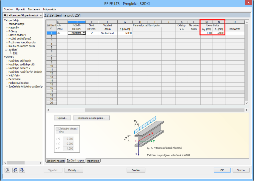
Task: Switch to the Zatížení na prut tab
Action: tap(76, 160)
